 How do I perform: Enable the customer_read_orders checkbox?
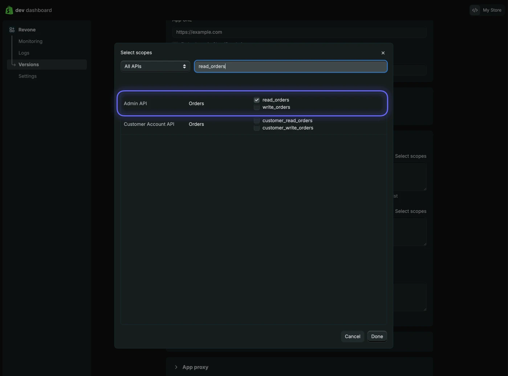tap(257, 120)
